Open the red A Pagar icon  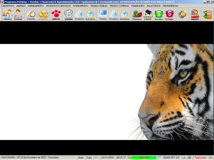point(169,15)
